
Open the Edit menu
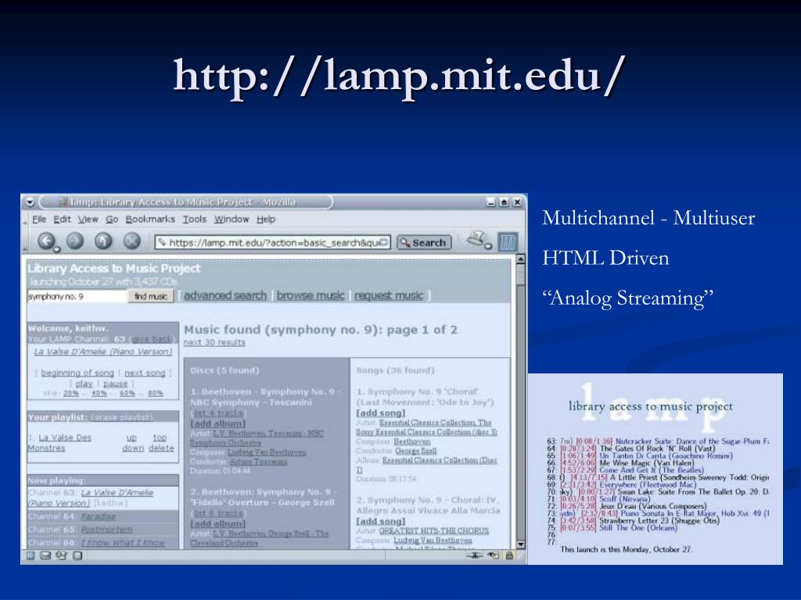[x=62, y=220]
